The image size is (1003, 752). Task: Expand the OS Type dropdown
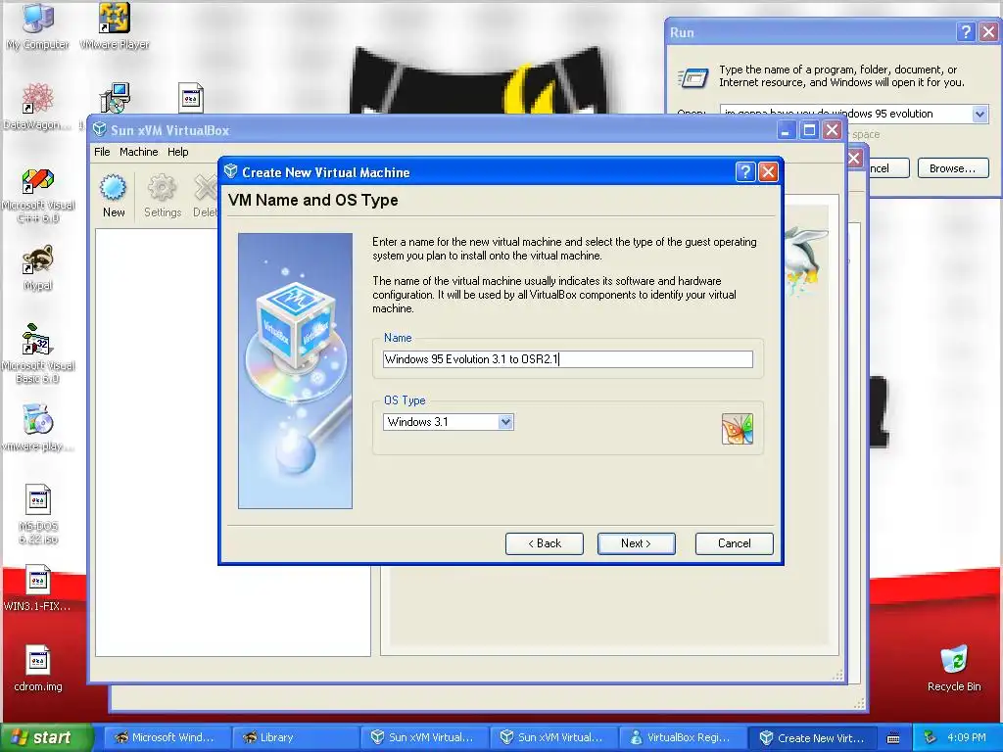[x=505, y=421]
